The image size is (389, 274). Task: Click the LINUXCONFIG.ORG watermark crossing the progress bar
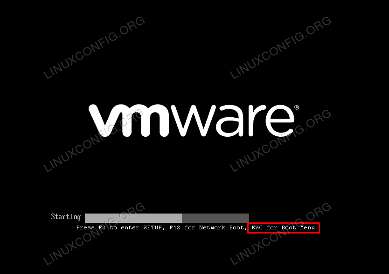pyautogui.click(x=94, y=234)
